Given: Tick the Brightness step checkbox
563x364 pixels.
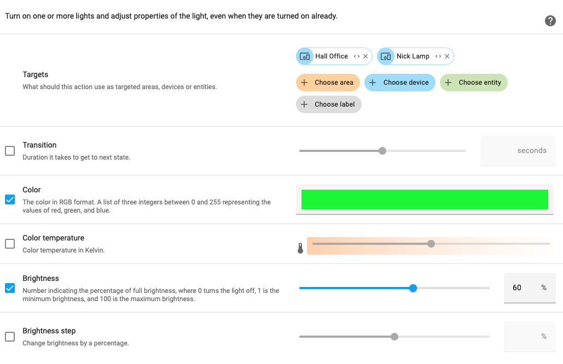Looking at the screenshot, I should pos(10,337).
